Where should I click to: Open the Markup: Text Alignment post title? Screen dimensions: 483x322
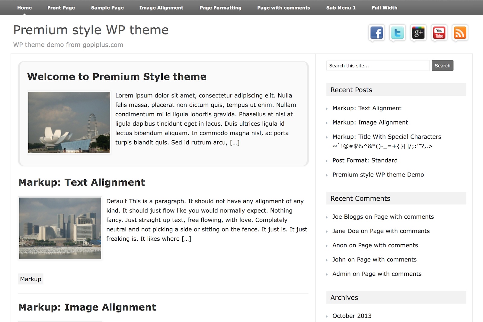pos(82,182)
